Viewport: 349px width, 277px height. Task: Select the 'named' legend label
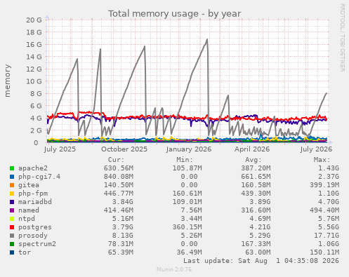[29, 210]
